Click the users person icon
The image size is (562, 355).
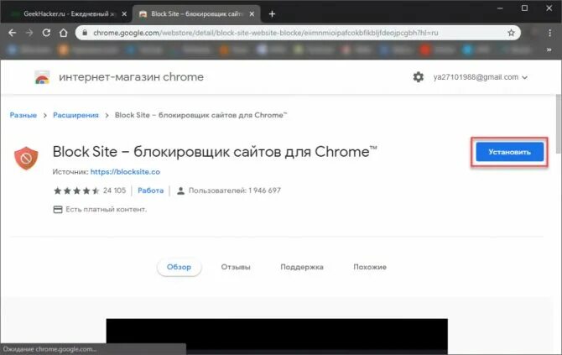pos(180,191)
